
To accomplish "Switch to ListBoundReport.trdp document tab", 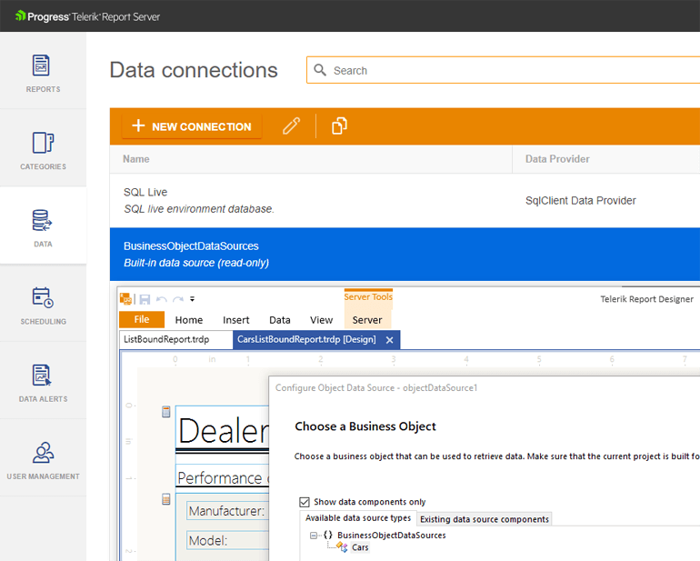I will click(x=175, y=339).
